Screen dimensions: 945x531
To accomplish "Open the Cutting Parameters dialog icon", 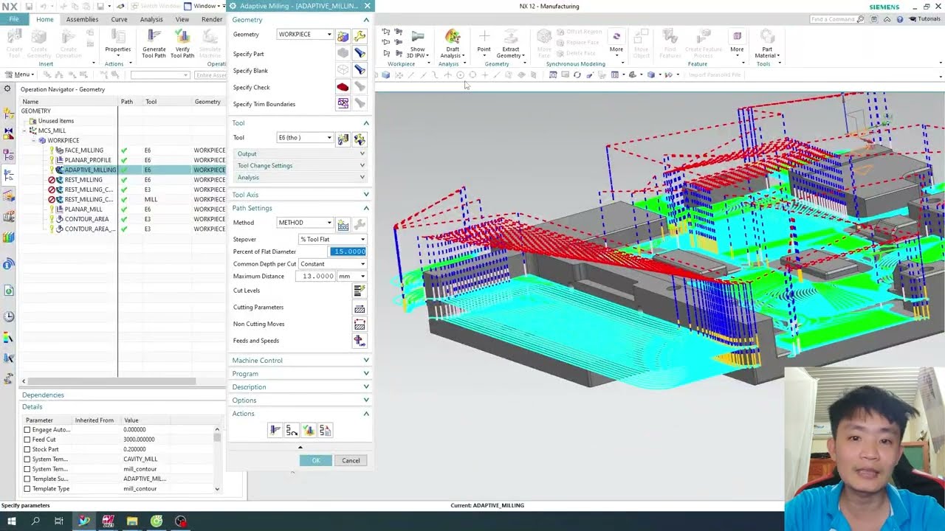I will click(x=360, y=308).
